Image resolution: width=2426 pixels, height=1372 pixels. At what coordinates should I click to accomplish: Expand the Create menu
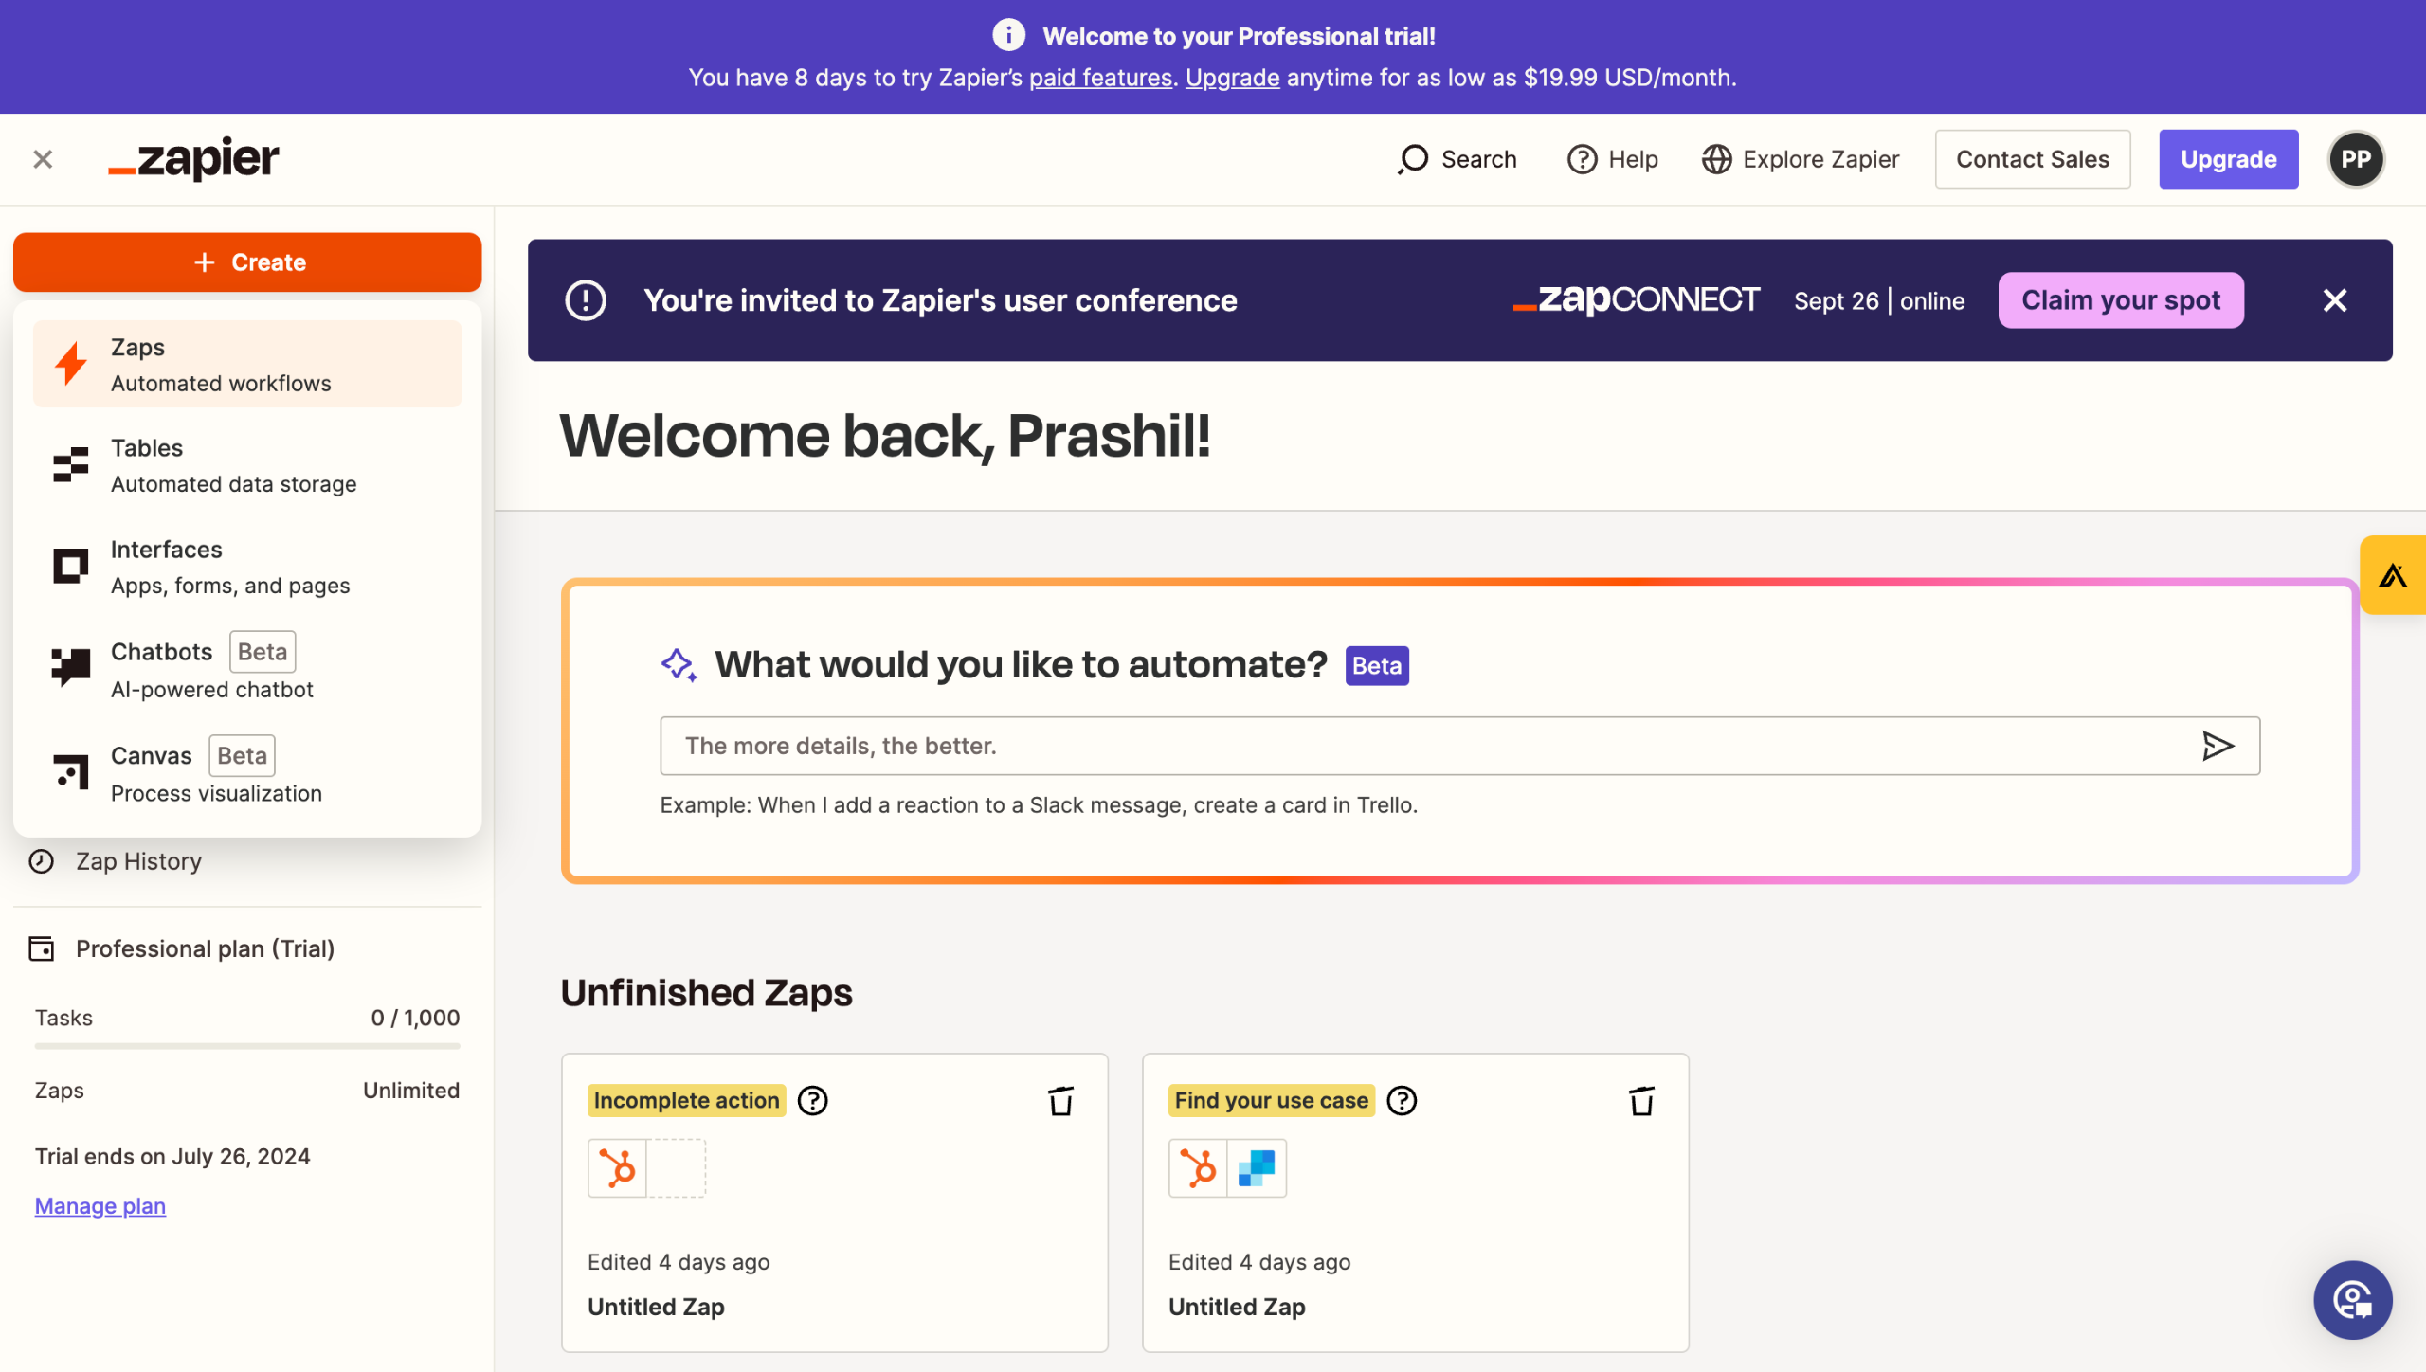[247, 262]
